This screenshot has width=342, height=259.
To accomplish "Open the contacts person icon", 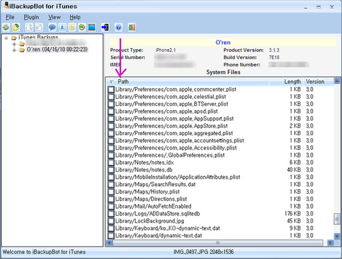I will [x=62, y=27].
